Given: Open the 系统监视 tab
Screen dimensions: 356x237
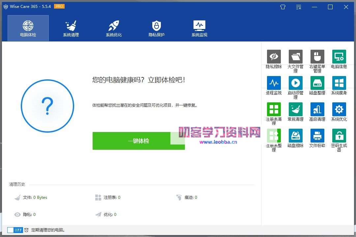Looking at the screenshot, I should [x=199, y=28].
